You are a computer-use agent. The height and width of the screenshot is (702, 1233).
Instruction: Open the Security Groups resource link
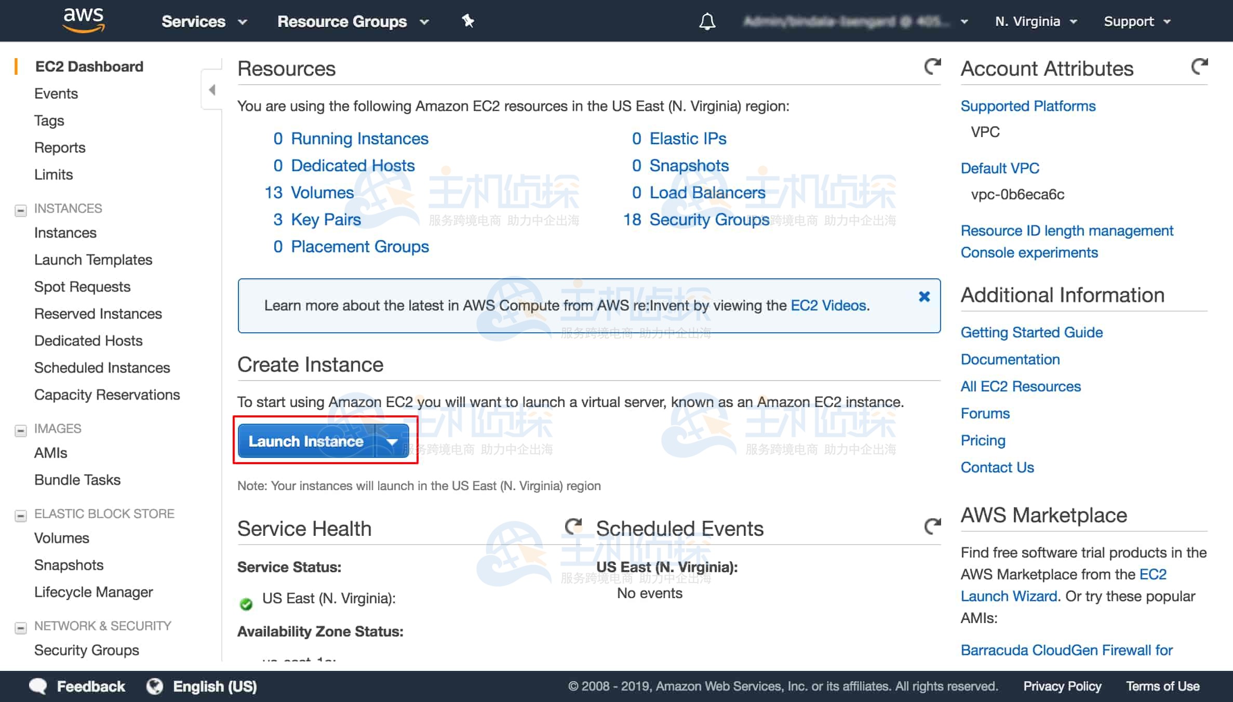(709, 220)
